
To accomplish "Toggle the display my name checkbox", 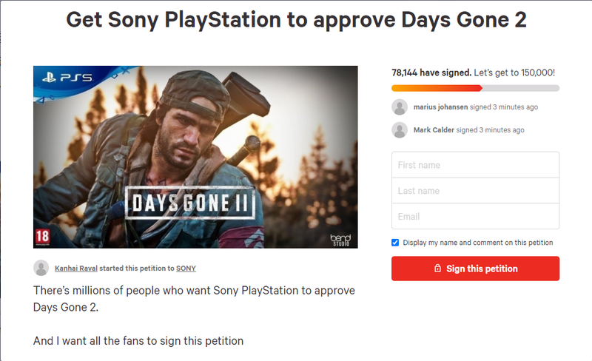I will pos(395,243).
